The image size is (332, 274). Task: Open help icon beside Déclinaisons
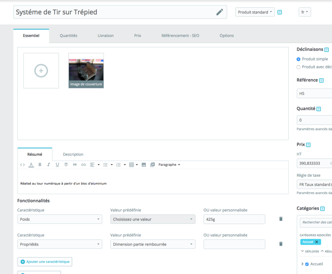tap(327, 50)
